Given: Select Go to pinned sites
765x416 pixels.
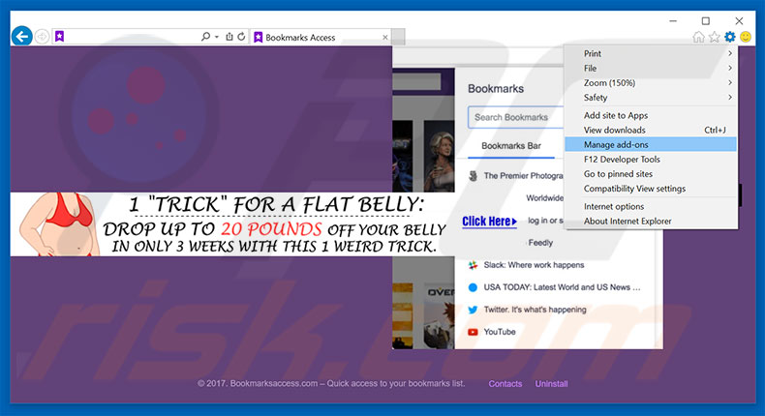Looking at the screenshot, I should (651, 173).
